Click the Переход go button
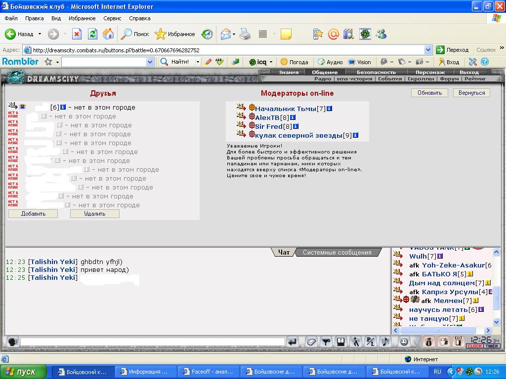Viewport: 506px width, 379px height. pos(453,50)
